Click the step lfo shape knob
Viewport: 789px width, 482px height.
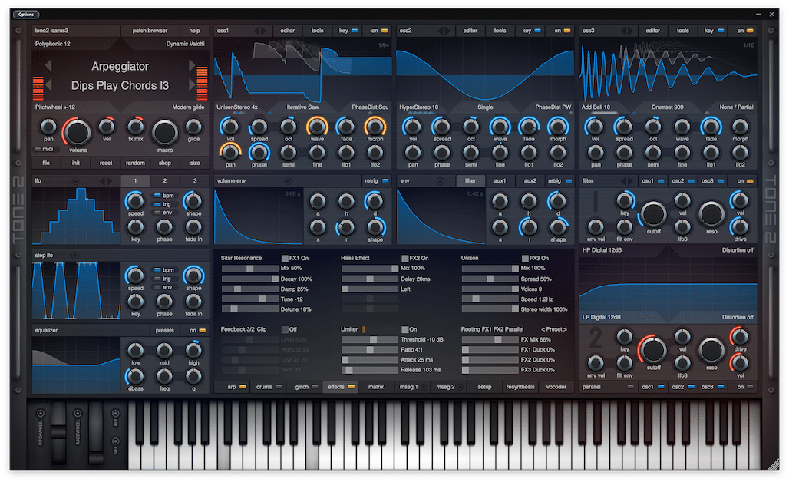193,276
